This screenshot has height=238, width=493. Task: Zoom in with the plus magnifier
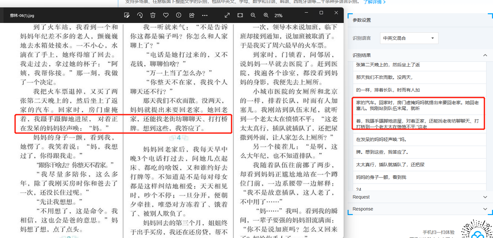[x=266, y=15]
